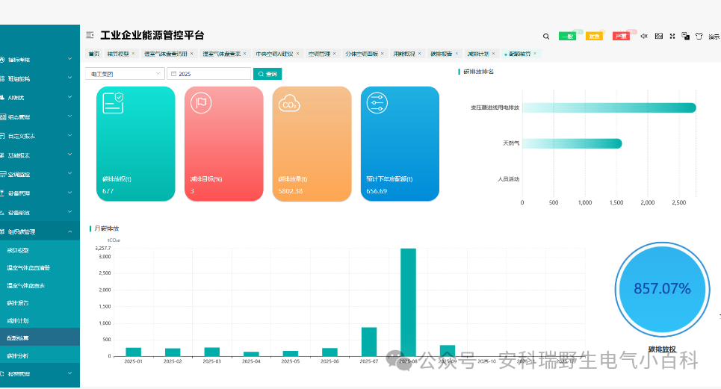Click the 2025-08 bar in monthly chart
The height and width of the screenshot is (389, 721).
pos(409,302)
